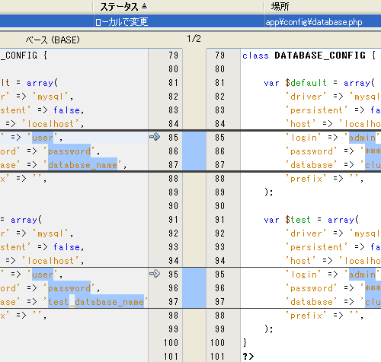Click line number 88 in left gutter

174,179
